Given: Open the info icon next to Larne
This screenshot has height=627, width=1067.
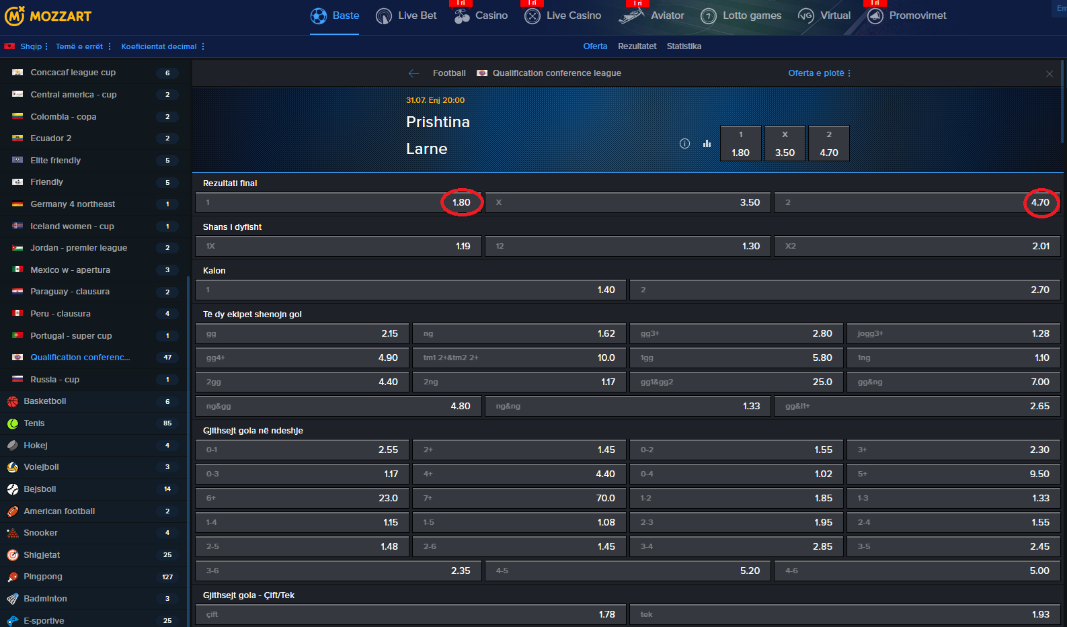Looking at the screenshot, I should (x=684, y=143).
